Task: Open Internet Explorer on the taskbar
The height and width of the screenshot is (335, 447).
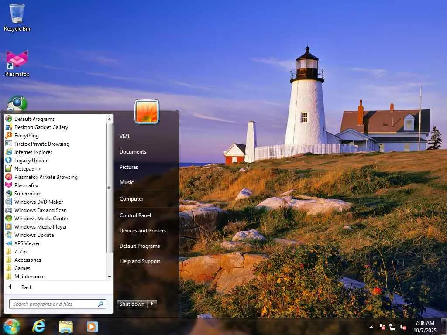Action: coord(38,326)
